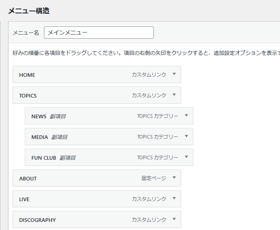Expand the TOPICS menu item settings arrow
280x230 pixels.
174,95
